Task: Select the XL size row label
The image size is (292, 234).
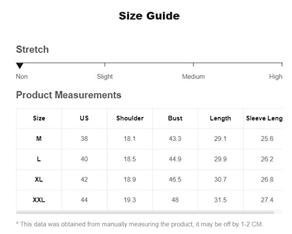Action: click(39, 180)
